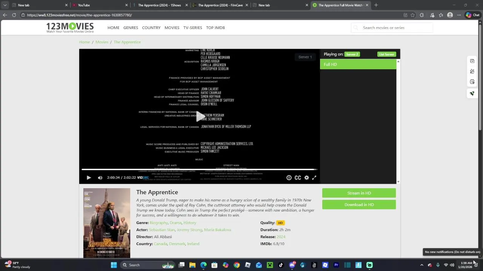Click the browser back arrow

pyautogui.click(x=5, y=15)
